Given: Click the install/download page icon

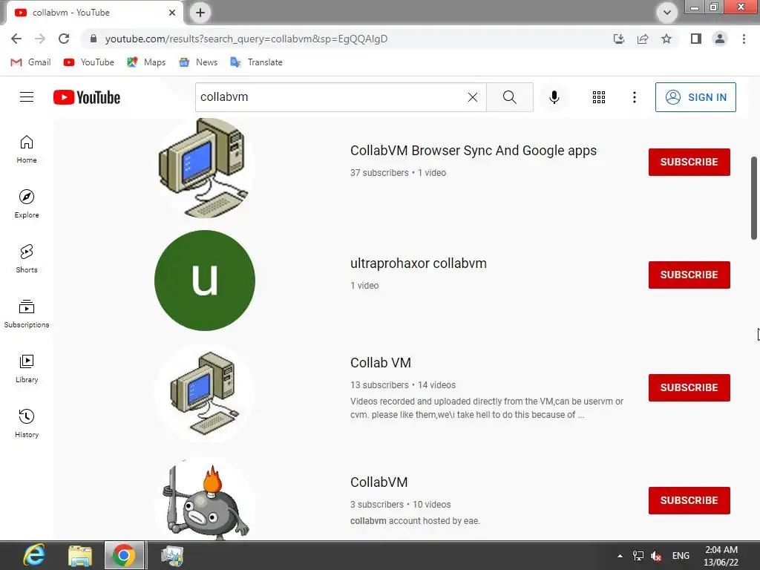Looking at the screenshot, I should [x=619, y=39].
